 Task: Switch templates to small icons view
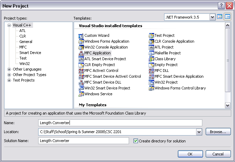227,17
